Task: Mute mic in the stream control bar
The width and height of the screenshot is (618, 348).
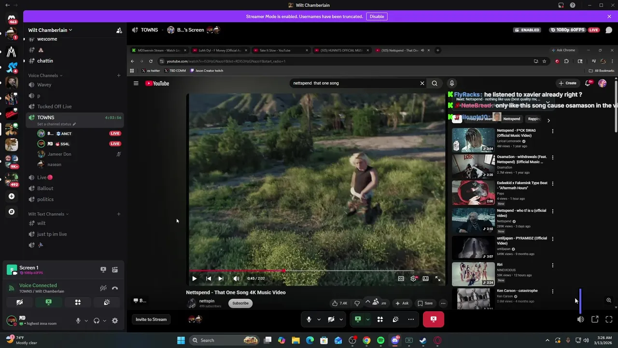Action: pyautogui.click(x=309, y=319)
